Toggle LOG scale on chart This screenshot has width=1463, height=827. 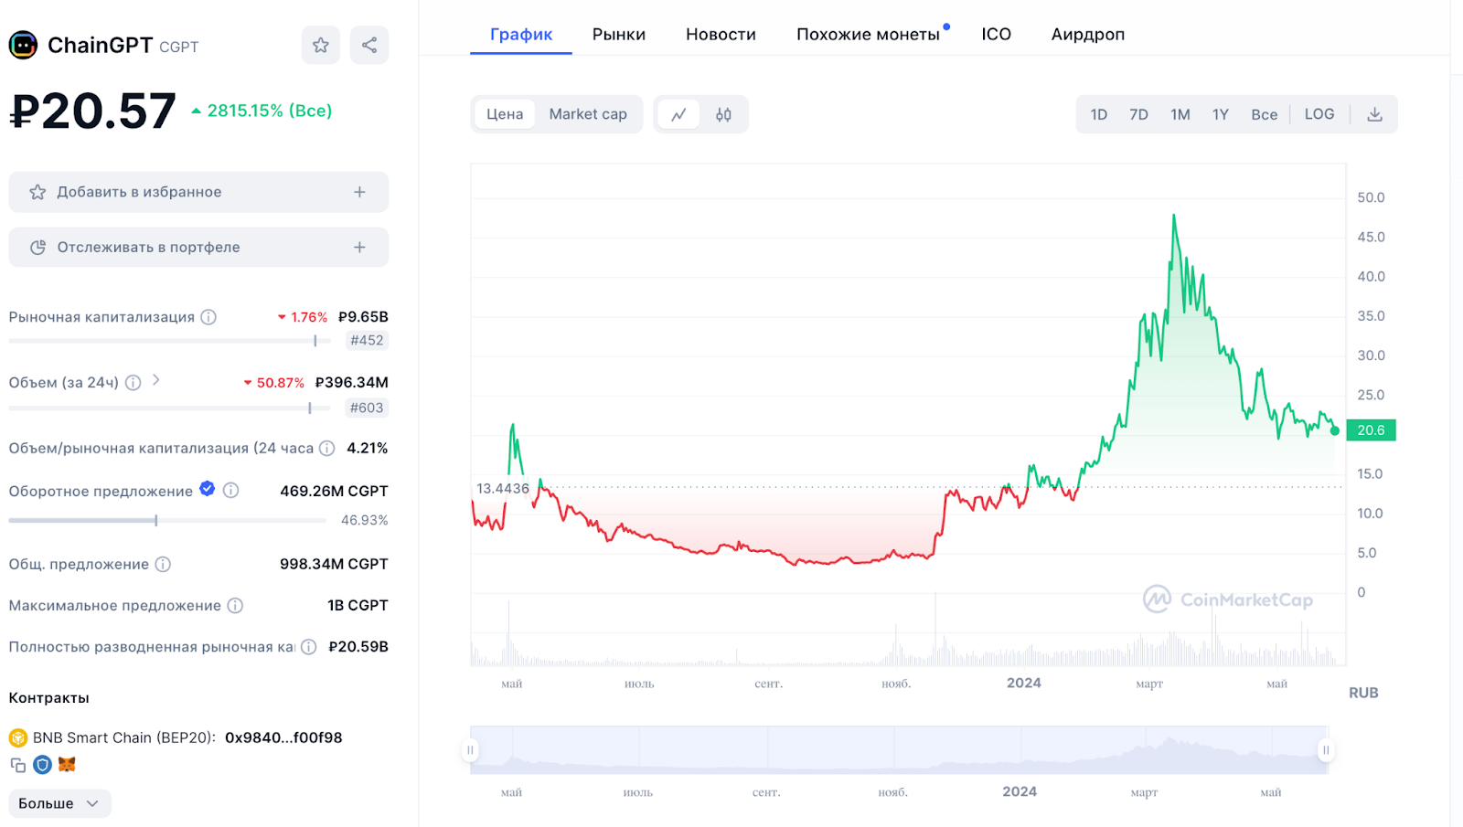click(1319, 114)
